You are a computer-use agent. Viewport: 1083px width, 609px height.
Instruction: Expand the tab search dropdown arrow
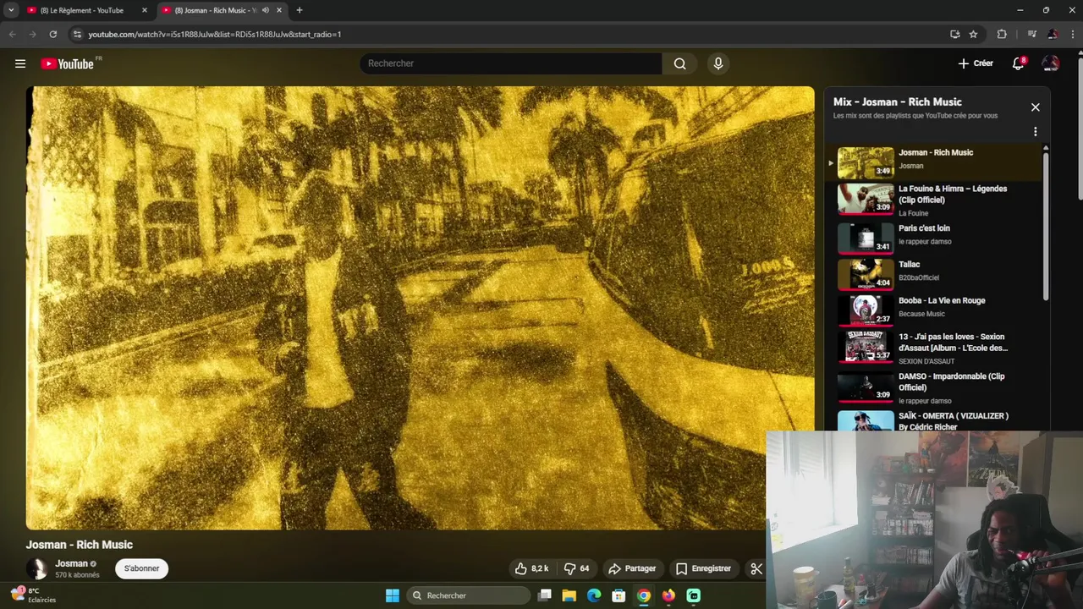point(11,10)
